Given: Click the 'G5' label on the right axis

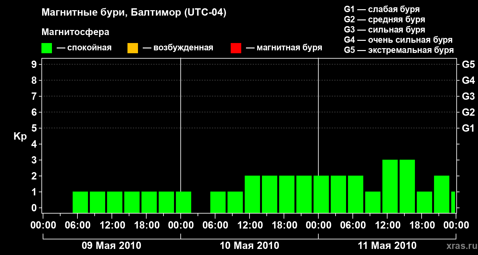Looking at the screenshot, I should [x=468, y=64].
